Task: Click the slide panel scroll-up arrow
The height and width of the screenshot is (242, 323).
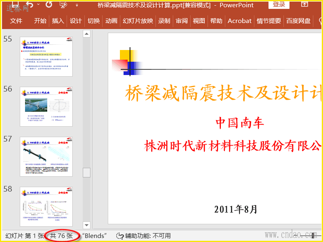Action: click(86, 34)
